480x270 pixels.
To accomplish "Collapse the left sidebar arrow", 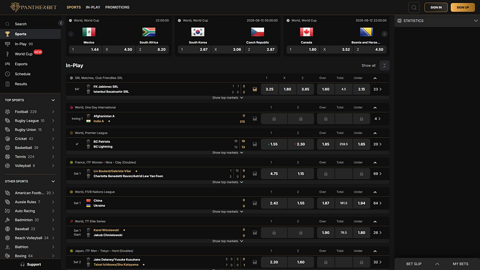I will click(x=60, y=23).
